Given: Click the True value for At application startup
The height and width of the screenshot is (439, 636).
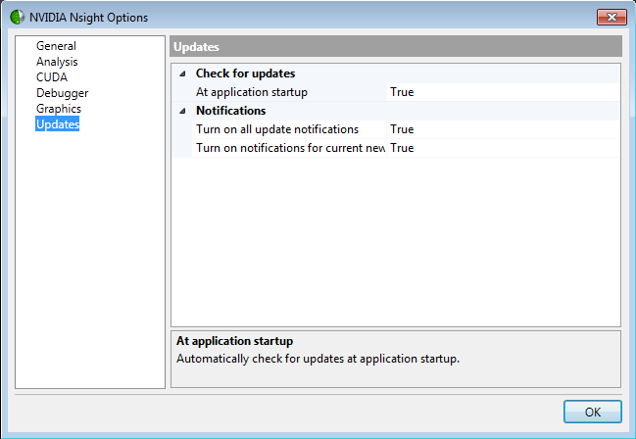Looking at the screenshot, I should (402, 92).
